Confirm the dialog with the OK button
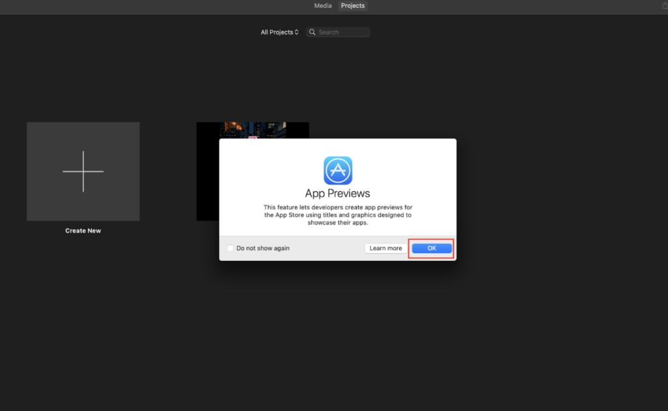The image size is (668, 411). (431, 248)
